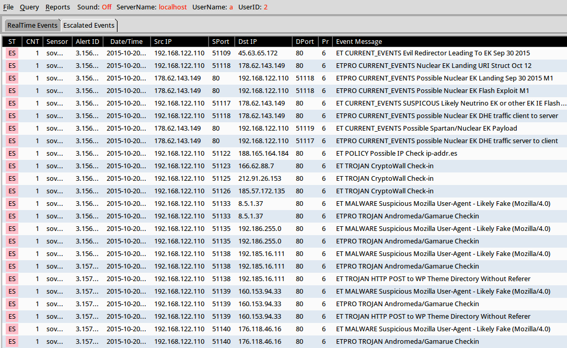Open the Reports menu
Image resolution: width=567 pixels, height=348 pixels.
57,7
